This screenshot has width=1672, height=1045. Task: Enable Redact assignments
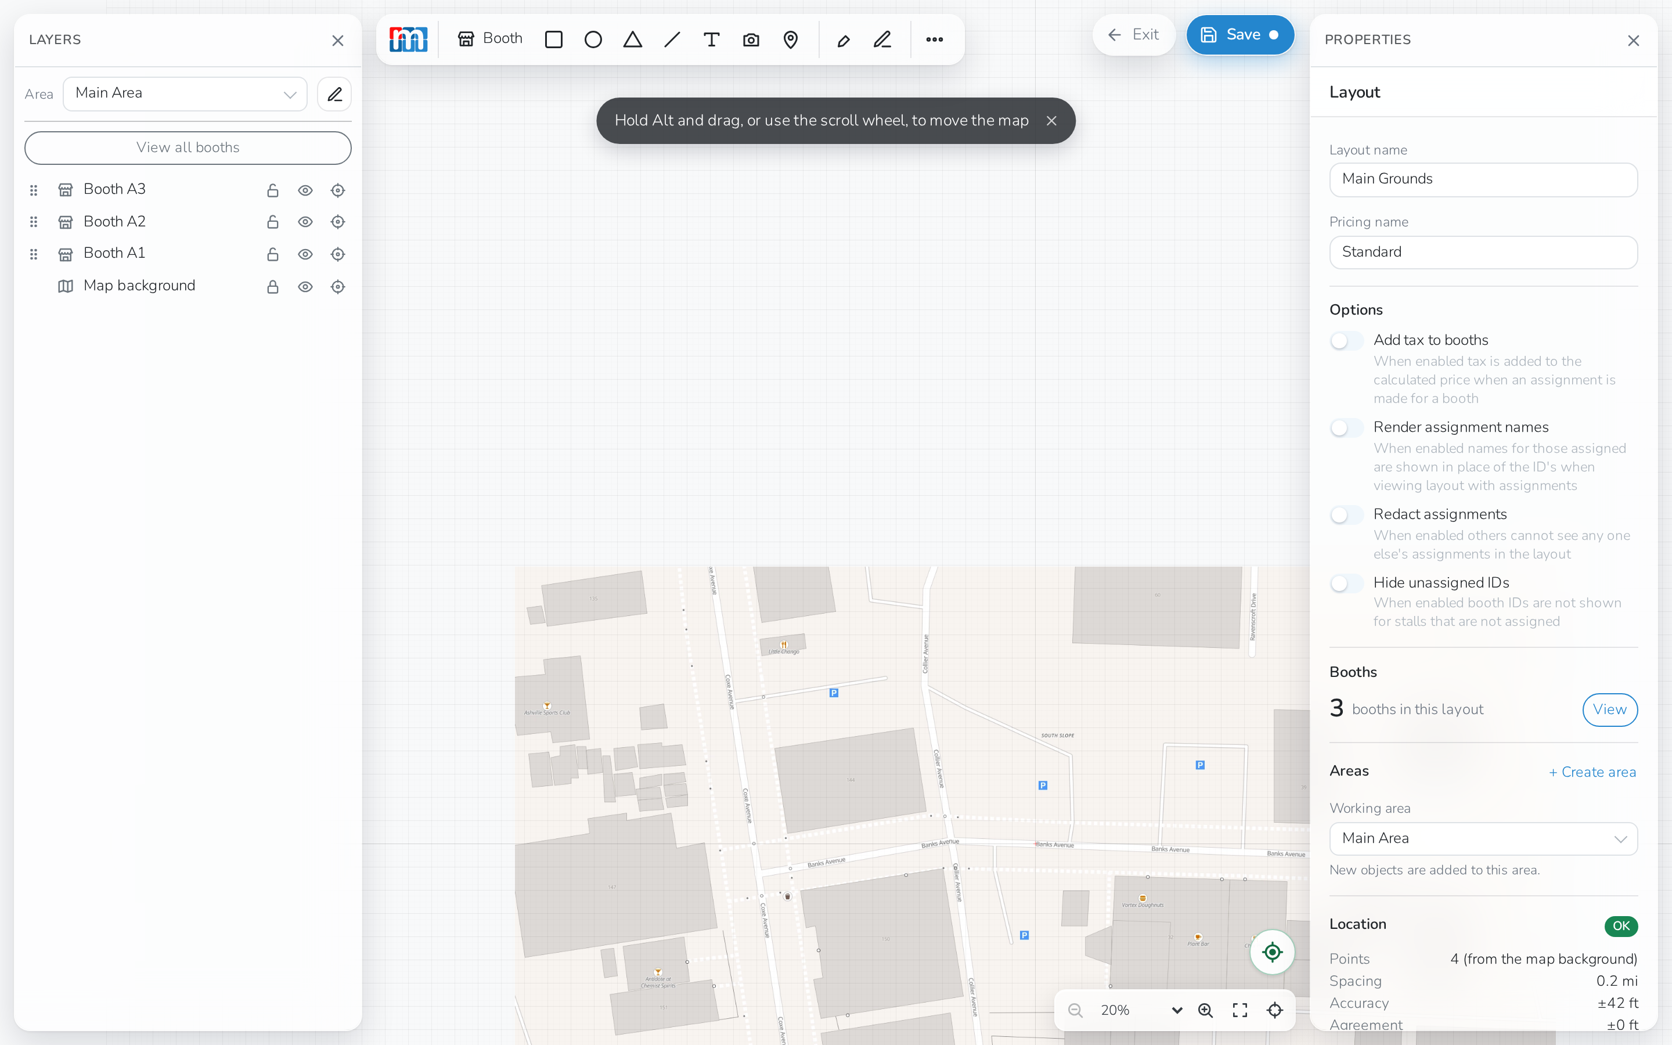(x=1346, y=515)
